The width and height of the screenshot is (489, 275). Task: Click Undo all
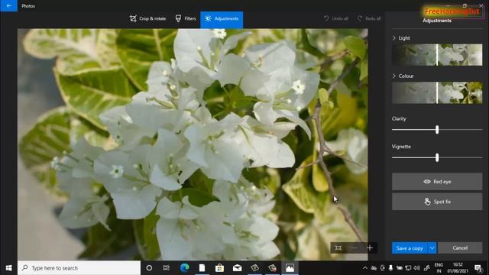(x=336, y=18)
